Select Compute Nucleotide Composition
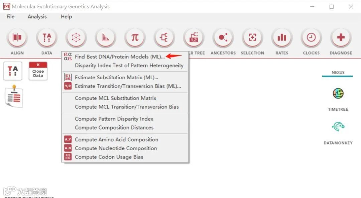 125,148
